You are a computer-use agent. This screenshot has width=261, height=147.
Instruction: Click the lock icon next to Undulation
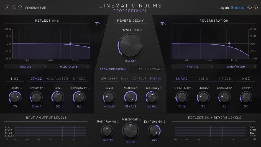(x=234, y=88)
